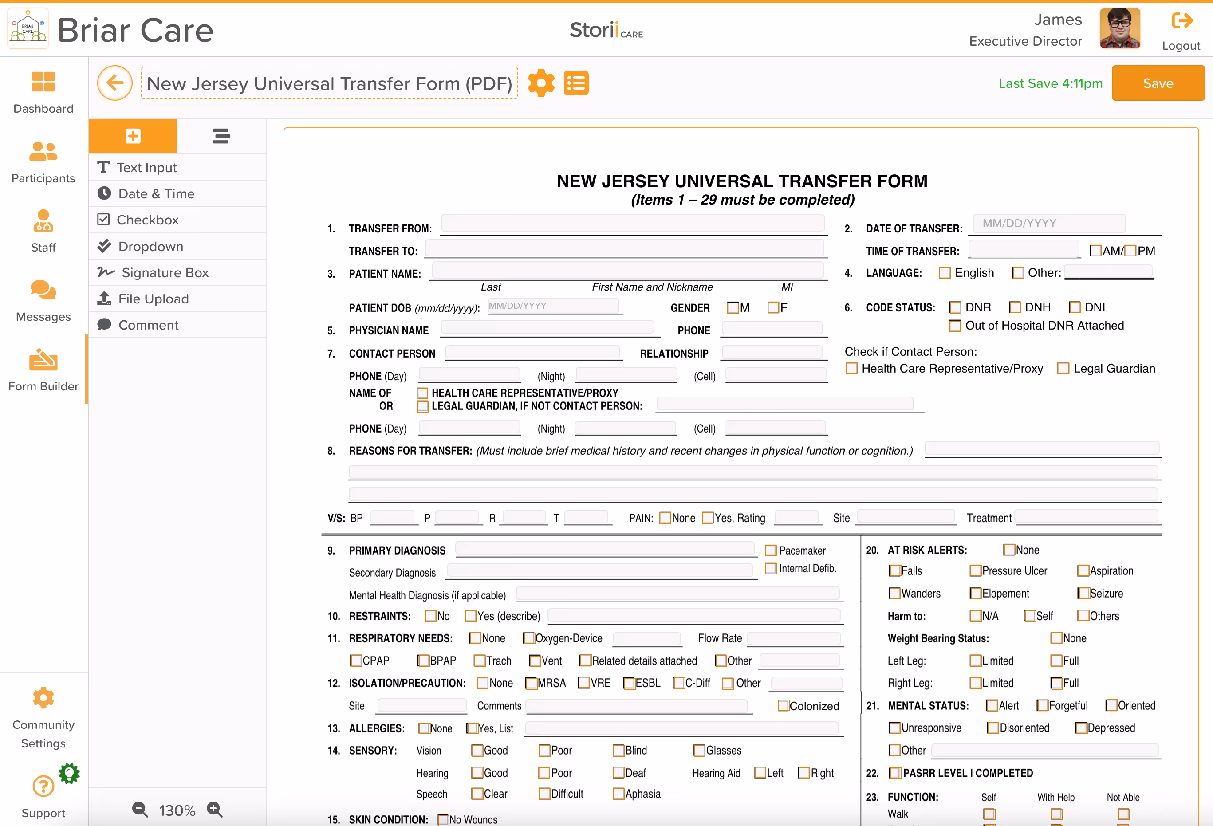Click the Allergies list text field
The image size is (1213, 826).
click(681, 728)
